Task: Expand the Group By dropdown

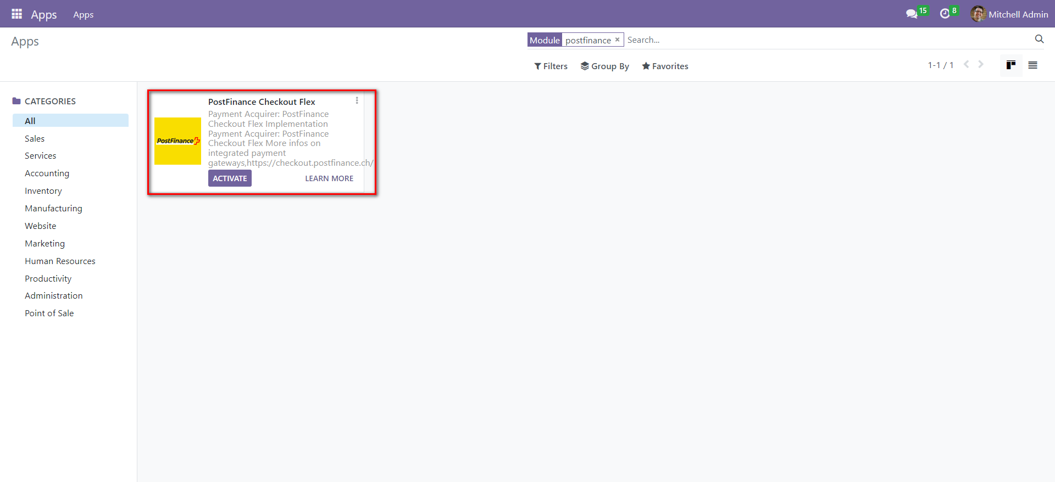Action: coord(604,66)
